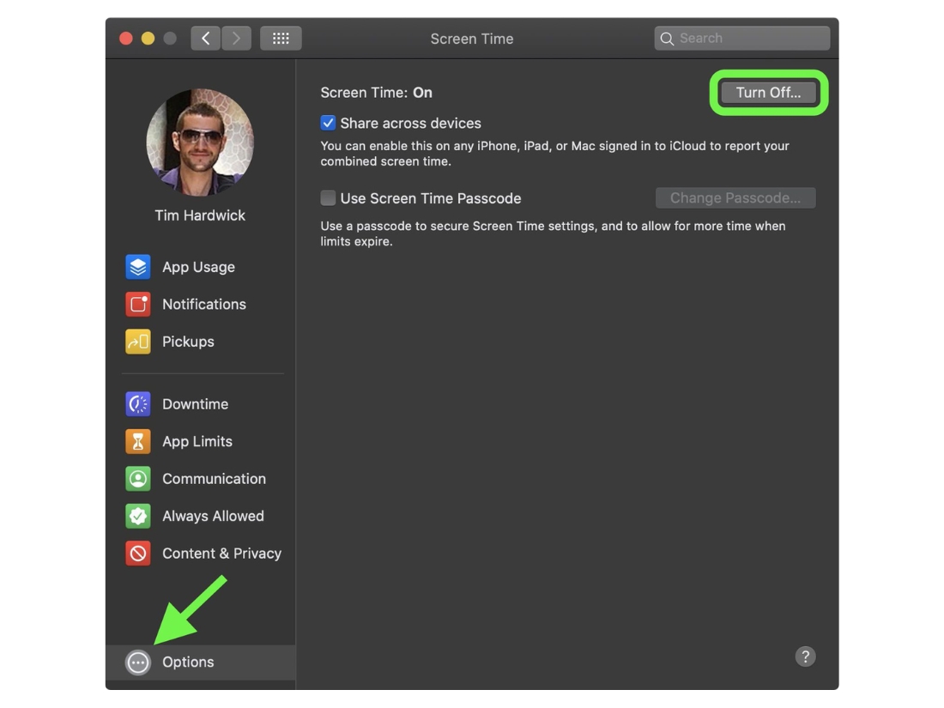This screenshot has height=708, width=944.
Task: Click the Show All grid icon
Action: coord(281,38)
